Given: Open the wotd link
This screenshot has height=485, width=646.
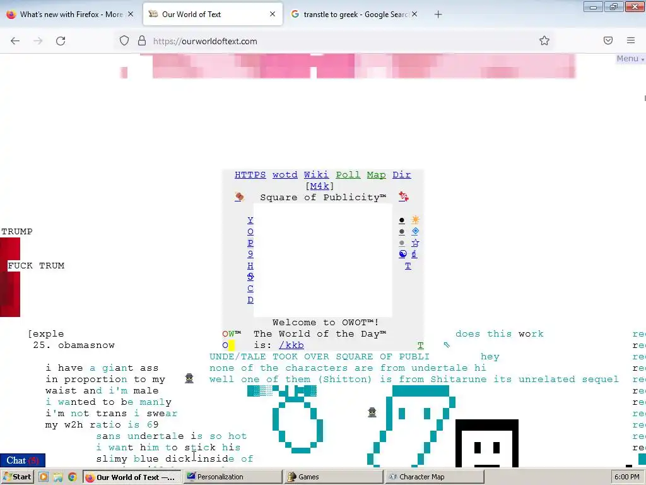Looking at the screenshot, I should [285, 175].
